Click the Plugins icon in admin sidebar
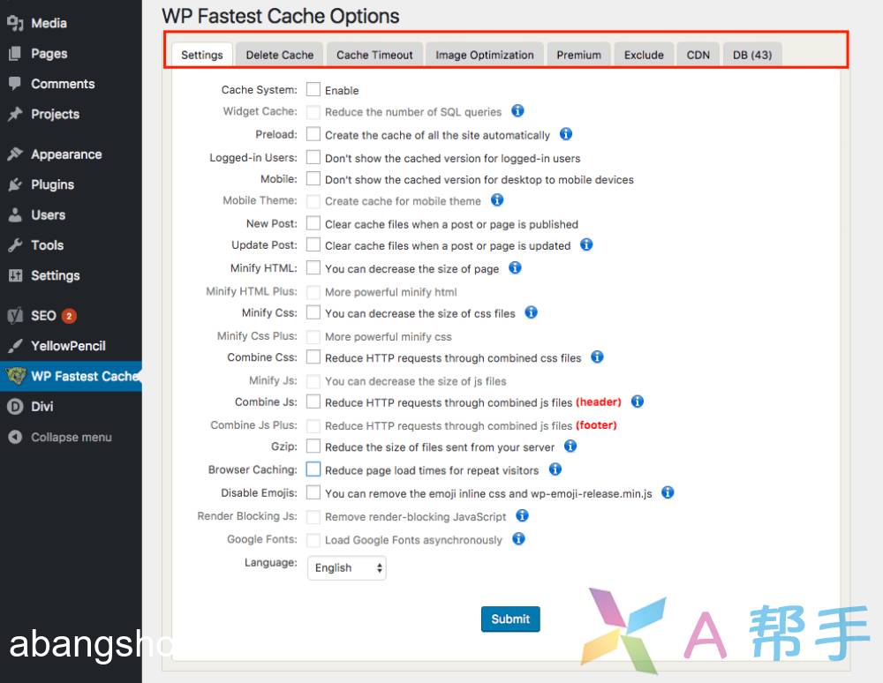883x683 pixels. [15, 184]
